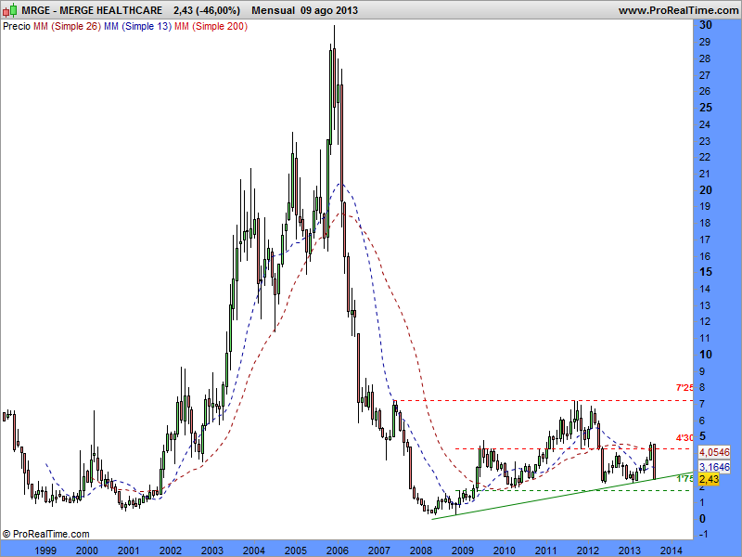The width and height of the screenshot is (742, 557).
Task: Click the 4'30 resistance level label
Action: 684,437
